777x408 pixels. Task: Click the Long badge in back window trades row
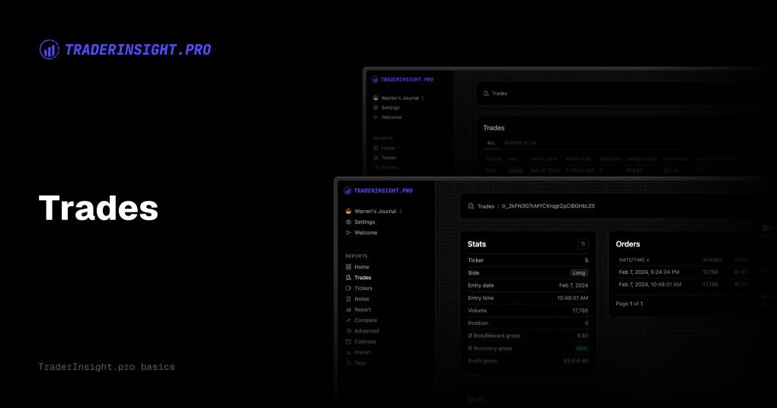pos(516,171)
